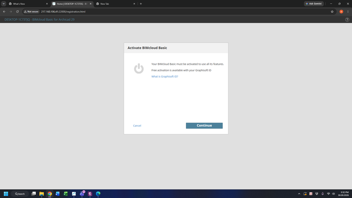Open the clock and date 3:32 PM
The width and height of the screenshot is (352, 198).
click(x=344, y=194)
